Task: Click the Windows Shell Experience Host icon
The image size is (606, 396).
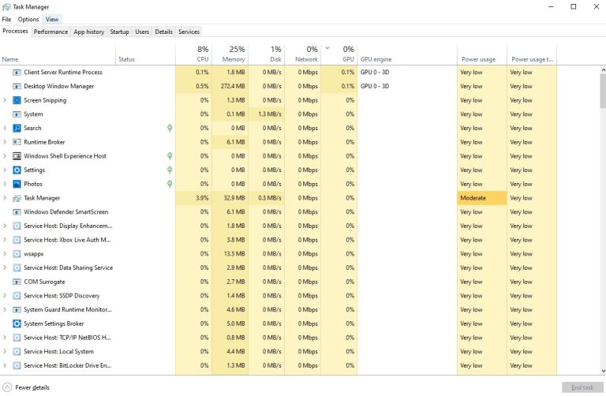Action: [x=17, y=156]
